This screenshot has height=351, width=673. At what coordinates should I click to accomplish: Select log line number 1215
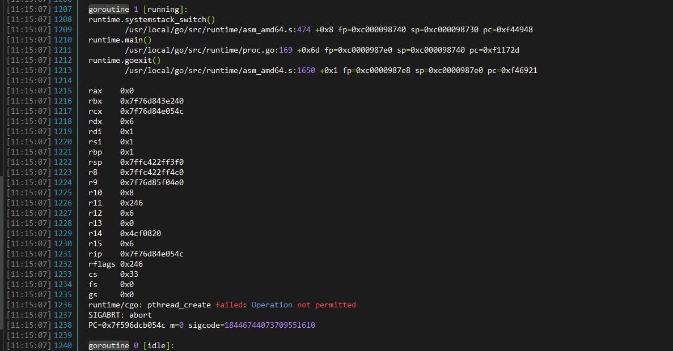tap(63, 91)
